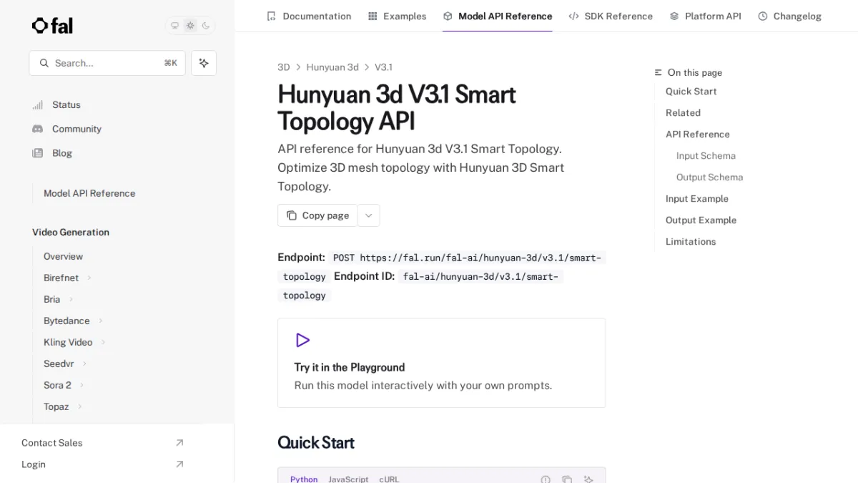Viewport: 858px width, 483px height.
Task: Jump to API Reference in page outline
Action: pos(698,135)
